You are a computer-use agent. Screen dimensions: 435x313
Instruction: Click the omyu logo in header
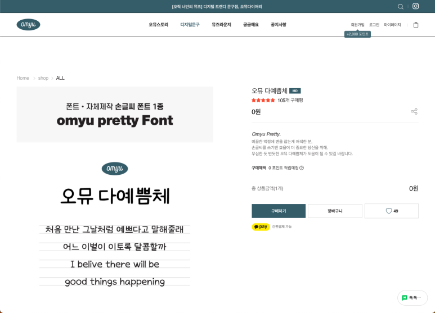pos(28,25)
